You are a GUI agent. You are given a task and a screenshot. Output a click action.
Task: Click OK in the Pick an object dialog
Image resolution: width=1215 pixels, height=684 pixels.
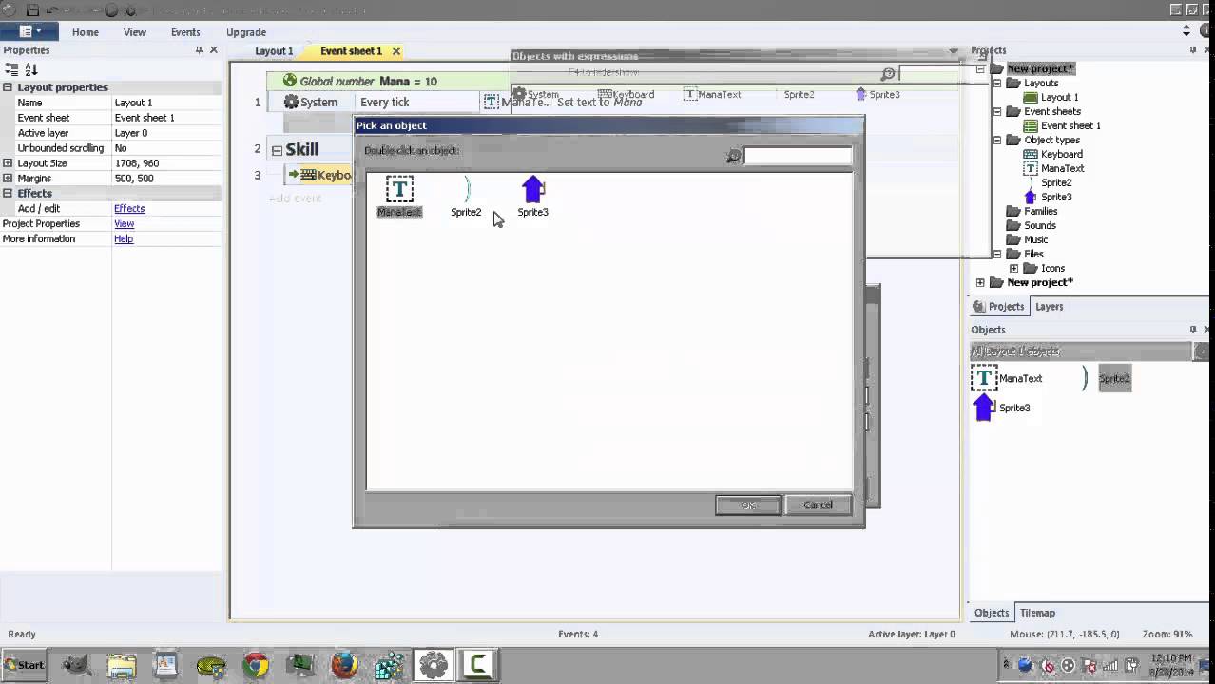coord(748,505)
